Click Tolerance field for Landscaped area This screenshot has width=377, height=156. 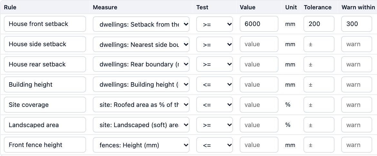click(319, 125)
